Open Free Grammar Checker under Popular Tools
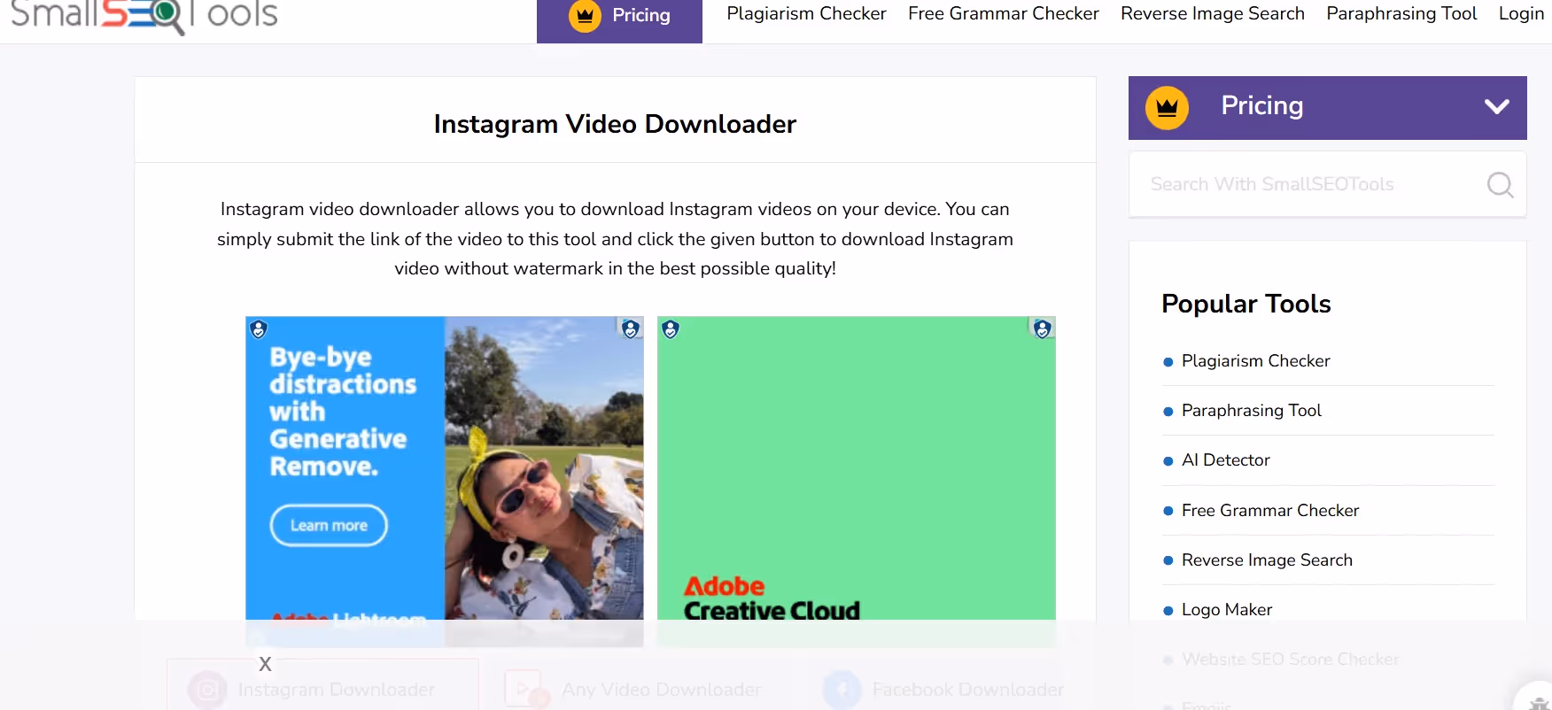The height and width of the screenshot is (710, 1552). [x=1269, y=511]
